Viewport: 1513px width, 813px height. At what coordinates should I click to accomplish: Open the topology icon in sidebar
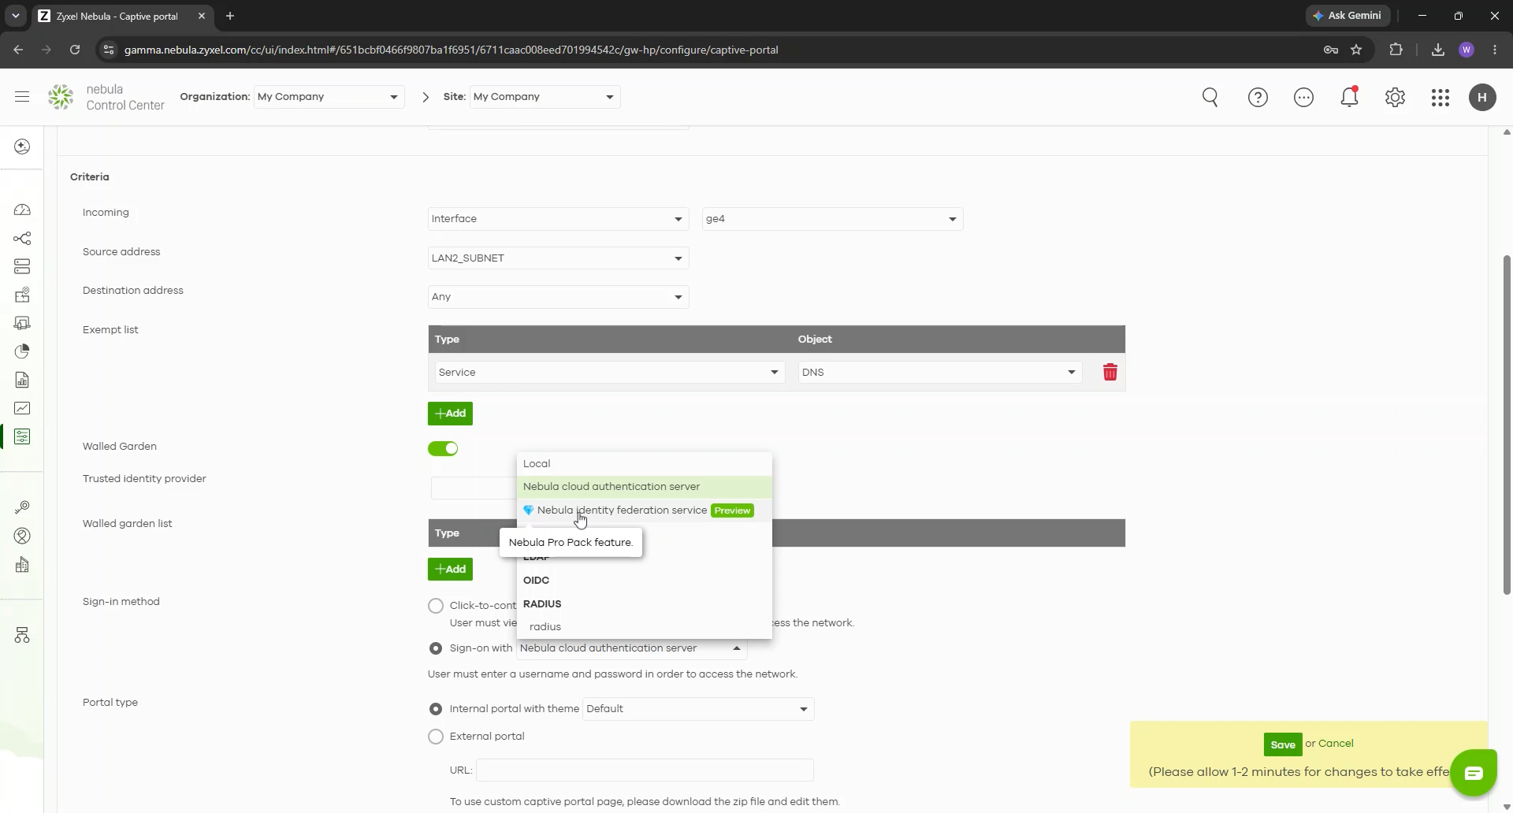pyautogui.click(x=22, y=238)
